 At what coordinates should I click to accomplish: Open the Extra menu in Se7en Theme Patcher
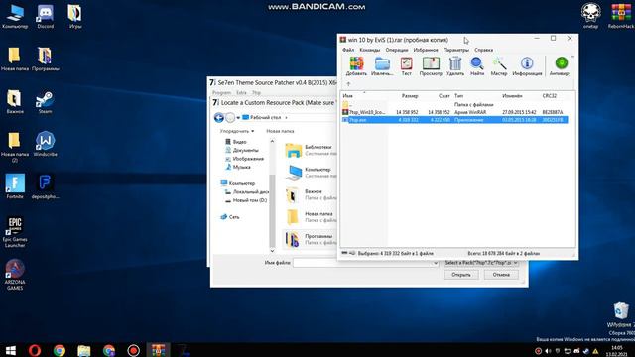point(241,92)
